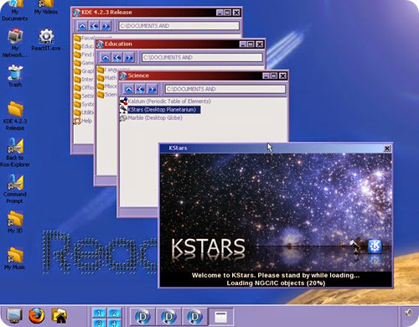Viewport: 419px width, 327px height.
Task: Select the My Network desktop icon
Action: pos(15,43)
